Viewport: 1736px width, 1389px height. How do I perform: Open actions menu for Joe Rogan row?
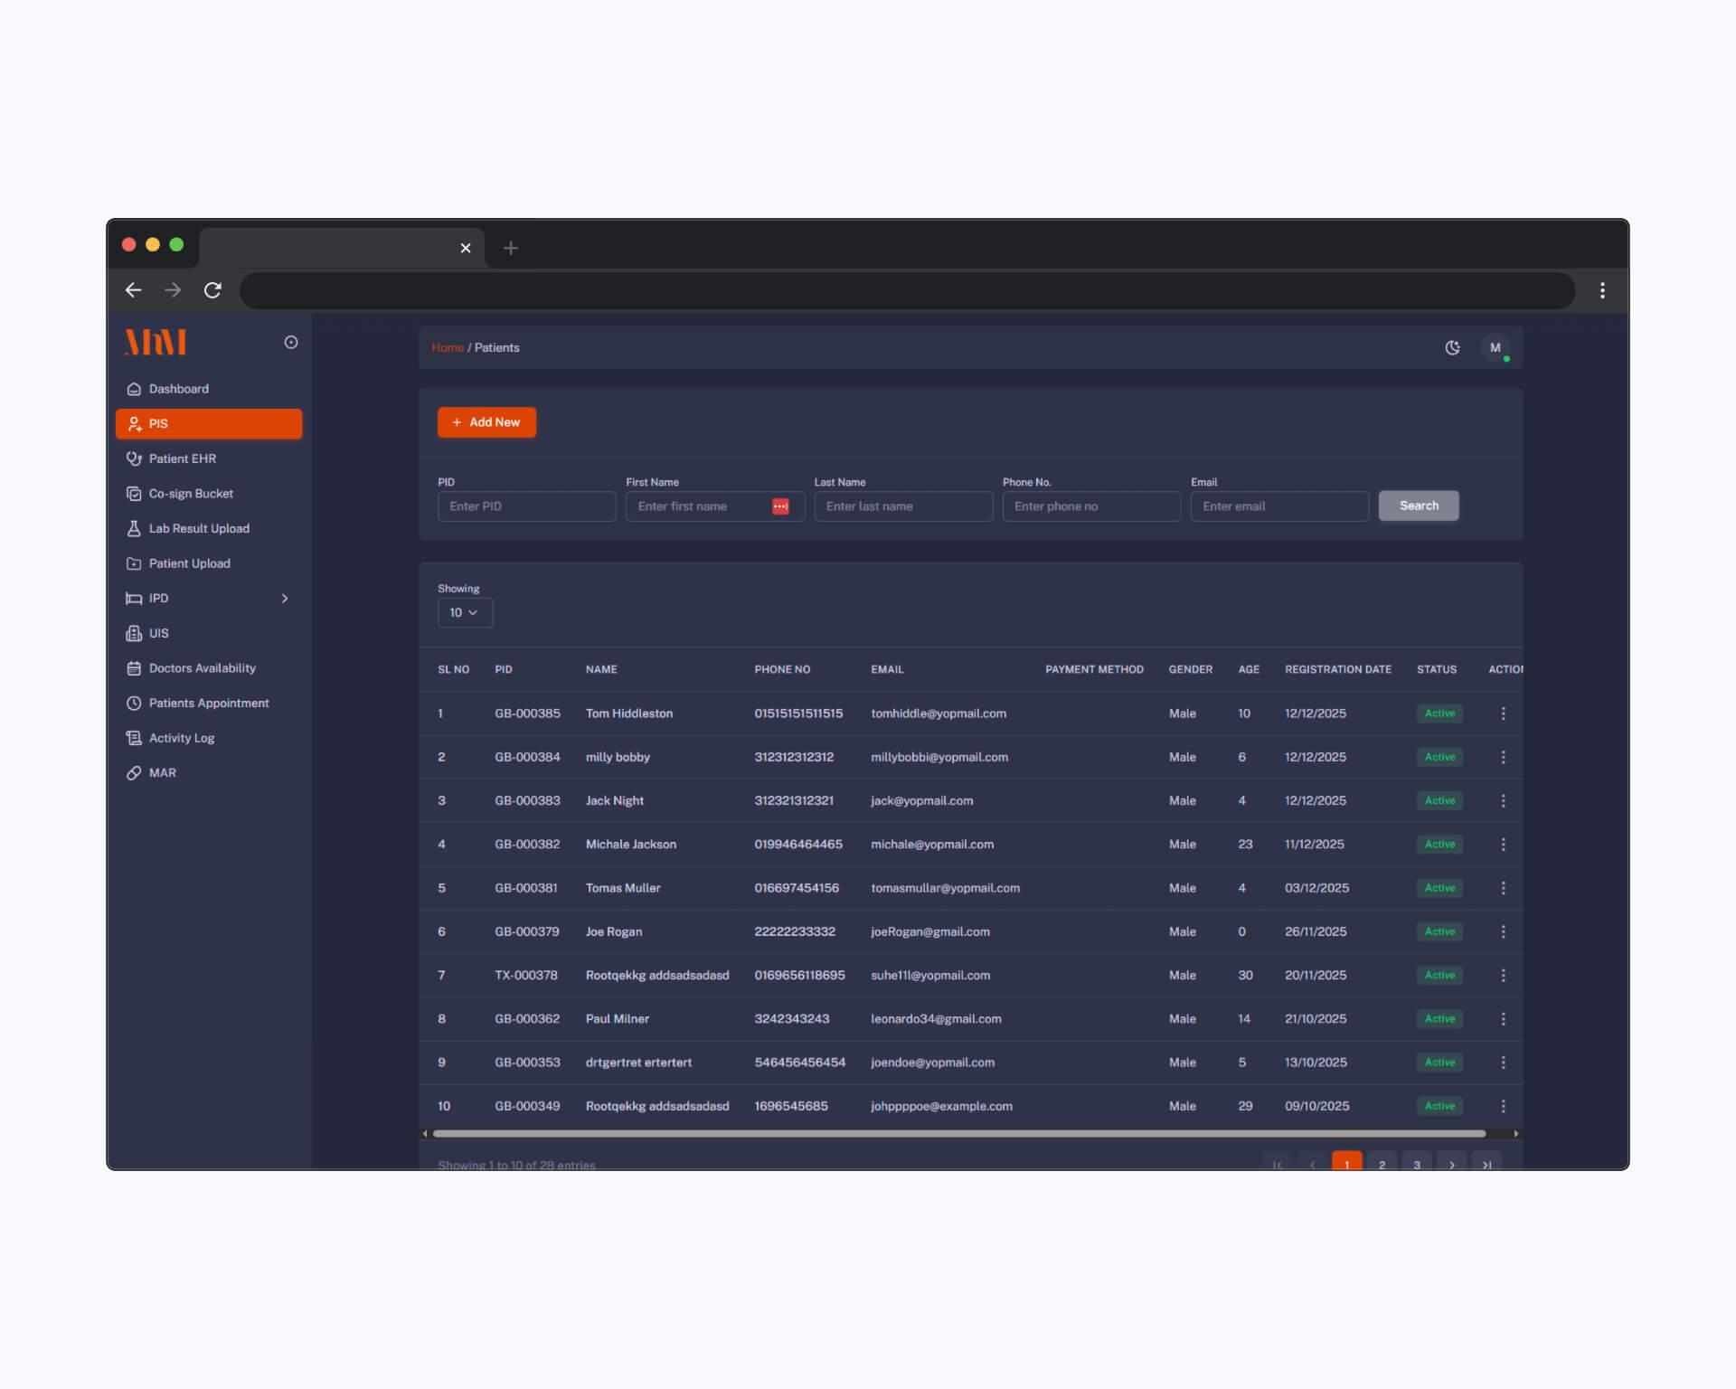(x=1503, y=931)
